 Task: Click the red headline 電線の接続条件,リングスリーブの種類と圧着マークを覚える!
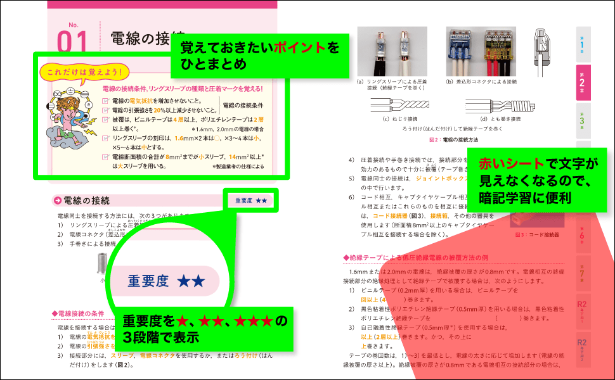click(183, 89)
